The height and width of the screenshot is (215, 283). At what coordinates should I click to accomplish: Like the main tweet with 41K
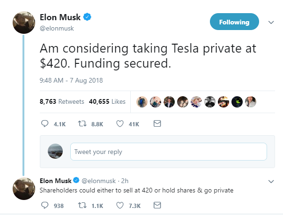119,124
